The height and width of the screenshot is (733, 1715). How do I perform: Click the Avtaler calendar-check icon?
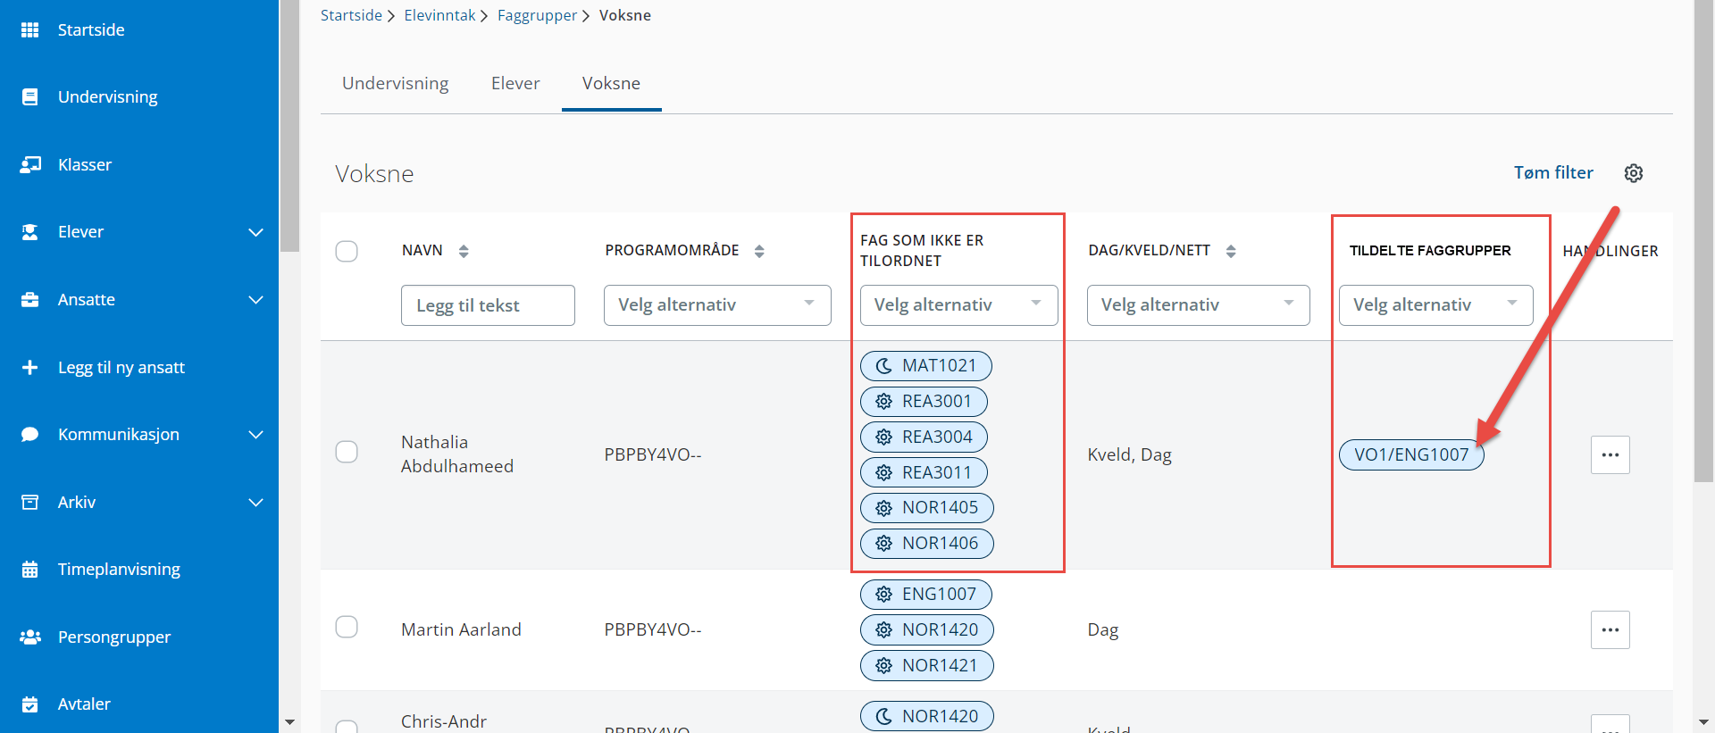[29, 704]
